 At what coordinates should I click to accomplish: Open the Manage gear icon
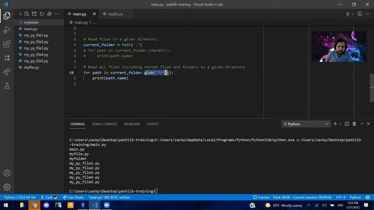point(7,187)
